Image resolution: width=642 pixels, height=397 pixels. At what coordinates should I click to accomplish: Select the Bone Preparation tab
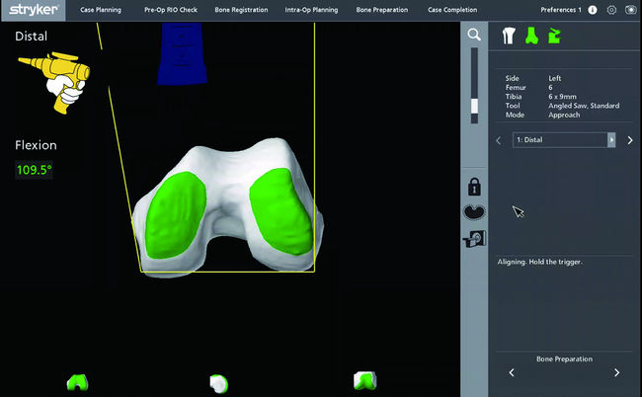(x=382, y=10)
